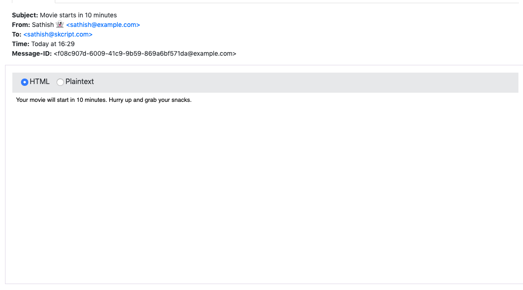
Task: Click the To label
Action: pos(16,34)
